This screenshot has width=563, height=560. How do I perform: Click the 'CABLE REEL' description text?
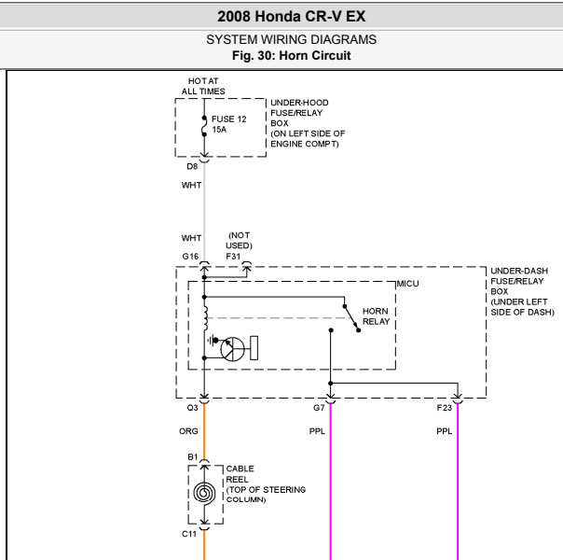(266, 484)
